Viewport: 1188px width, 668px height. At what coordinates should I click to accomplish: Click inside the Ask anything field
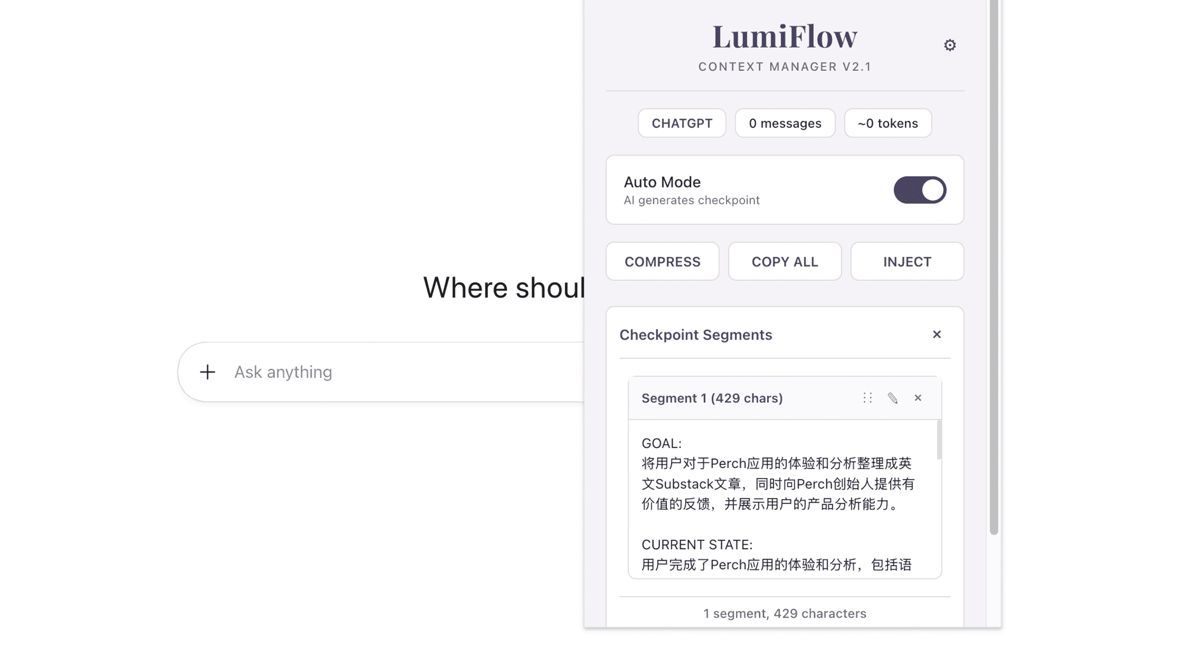coord(346,372)
